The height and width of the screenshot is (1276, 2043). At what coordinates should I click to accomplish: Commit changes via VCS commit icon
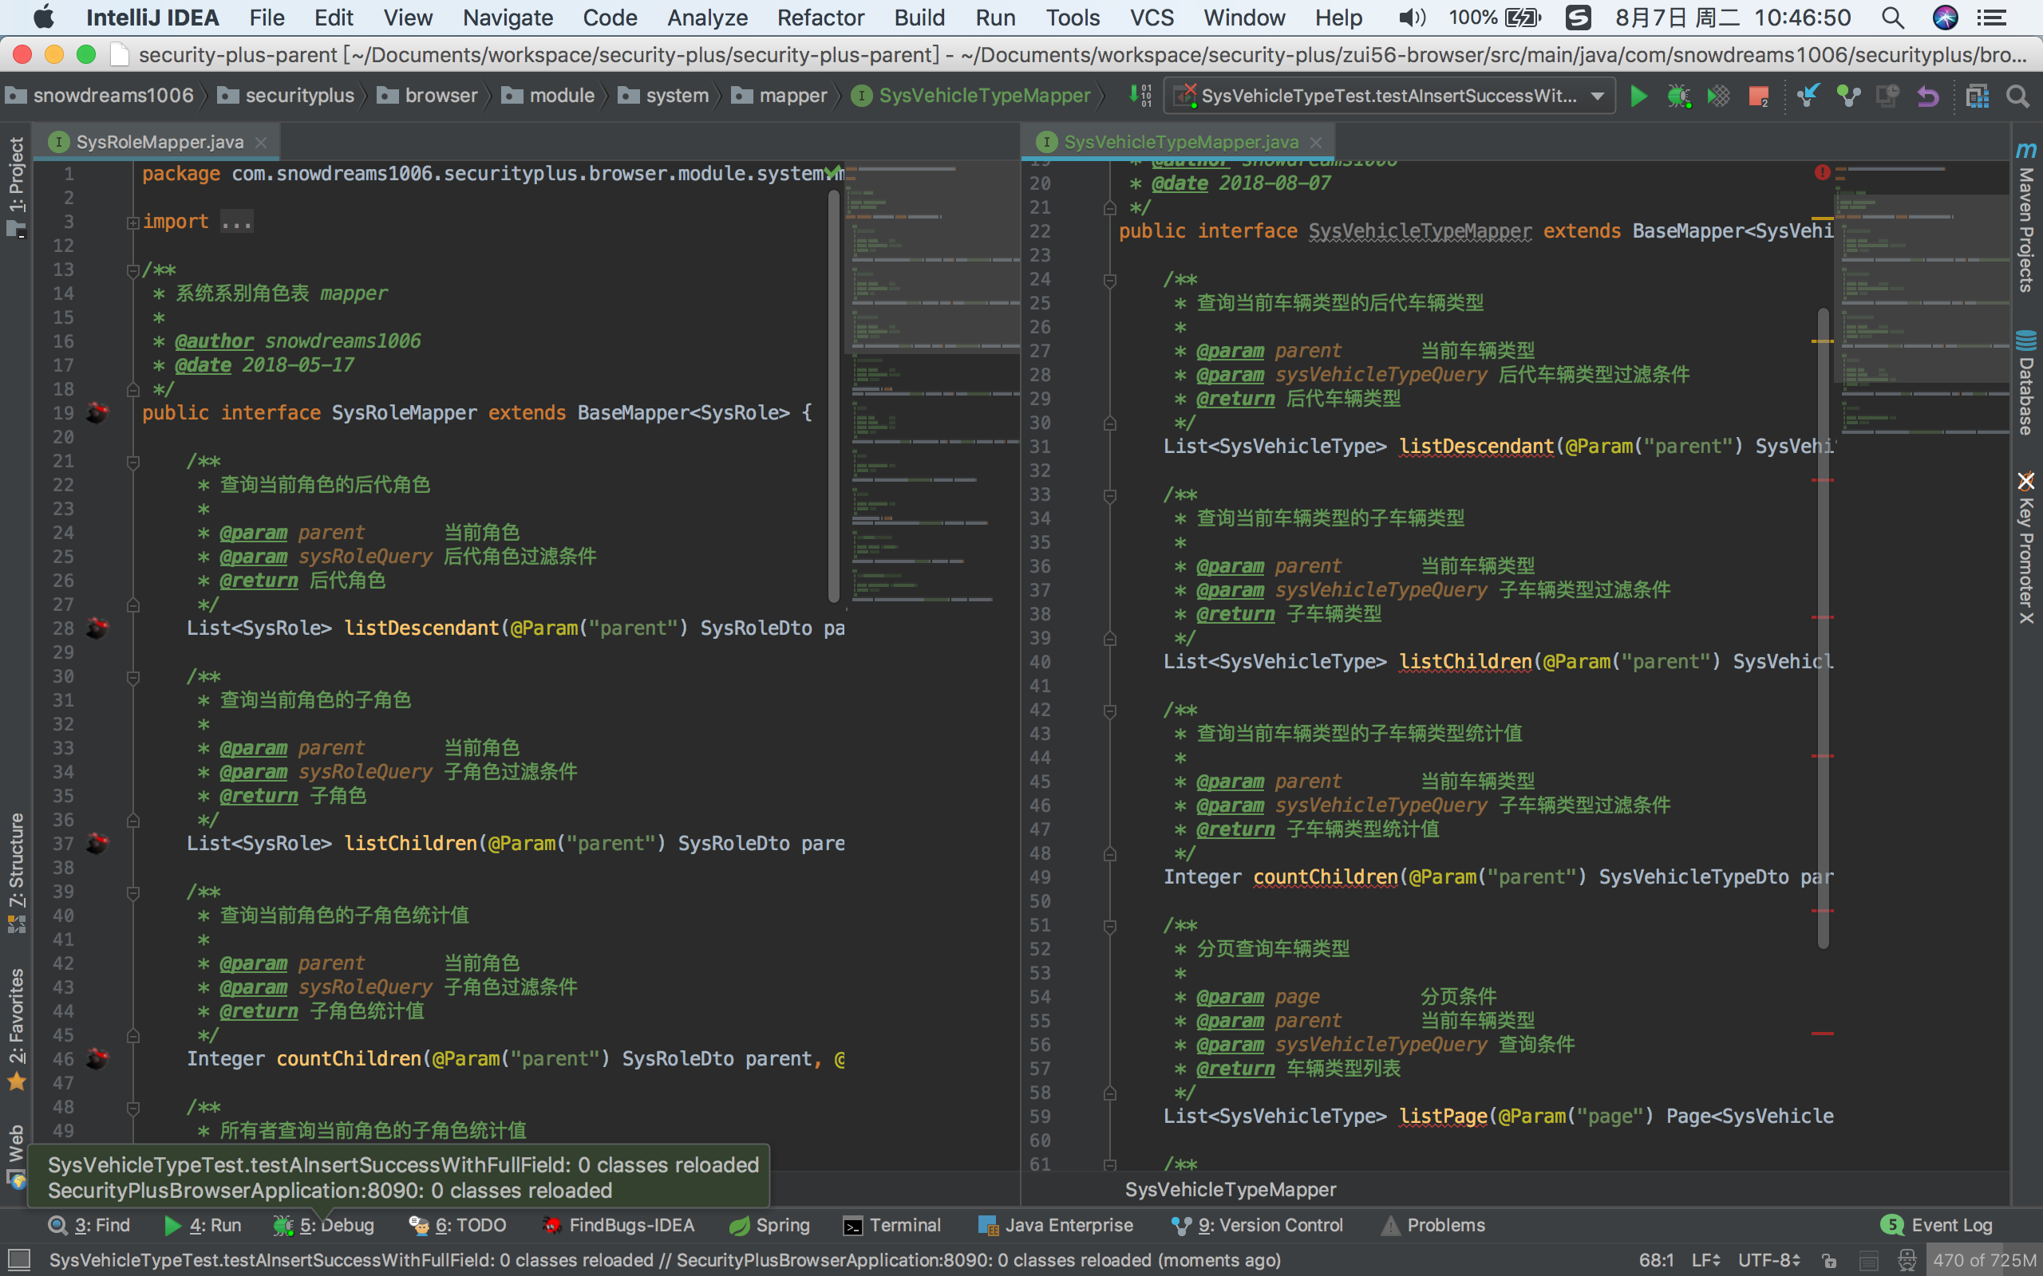(1848, 96)
